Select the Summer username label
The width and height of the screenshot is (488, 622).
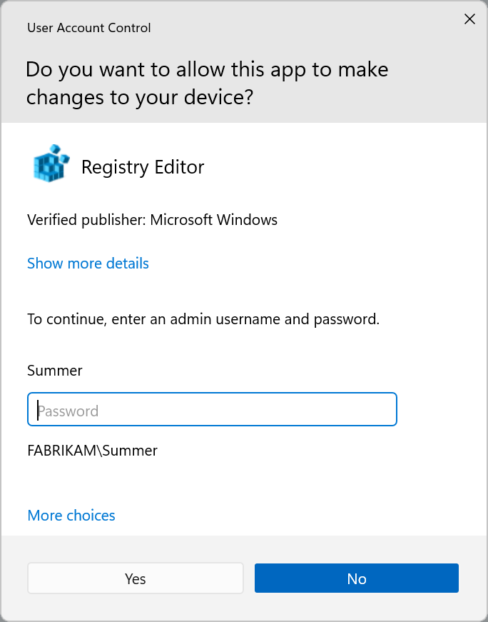[55, 371]
